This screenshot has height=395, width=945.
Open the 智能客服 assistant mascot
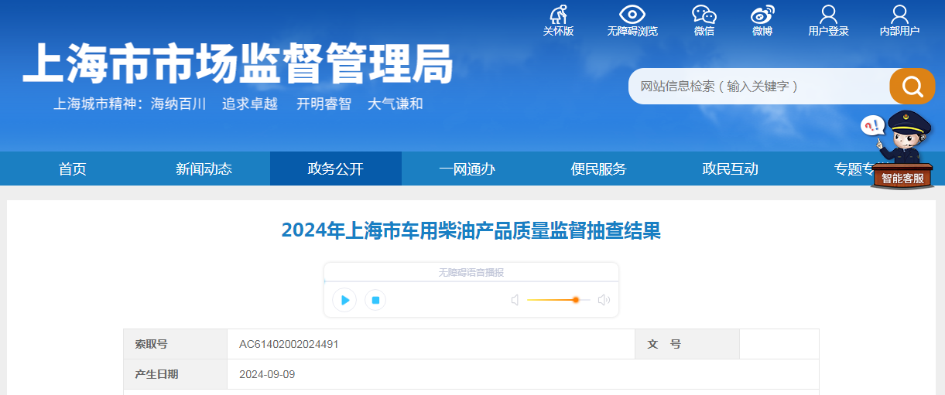(x=898, y=150)
